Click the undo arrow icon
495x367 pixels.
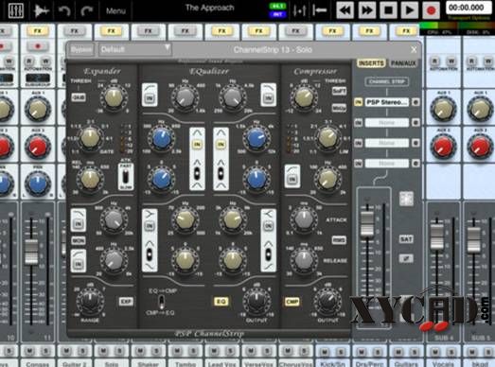(64, 10)
